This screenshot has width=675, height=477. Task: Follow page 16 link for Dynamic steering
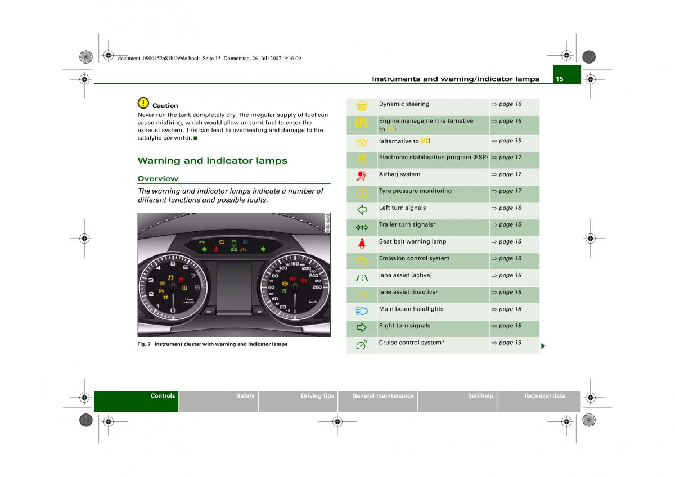pyautogui.click(x=506, y=104)
